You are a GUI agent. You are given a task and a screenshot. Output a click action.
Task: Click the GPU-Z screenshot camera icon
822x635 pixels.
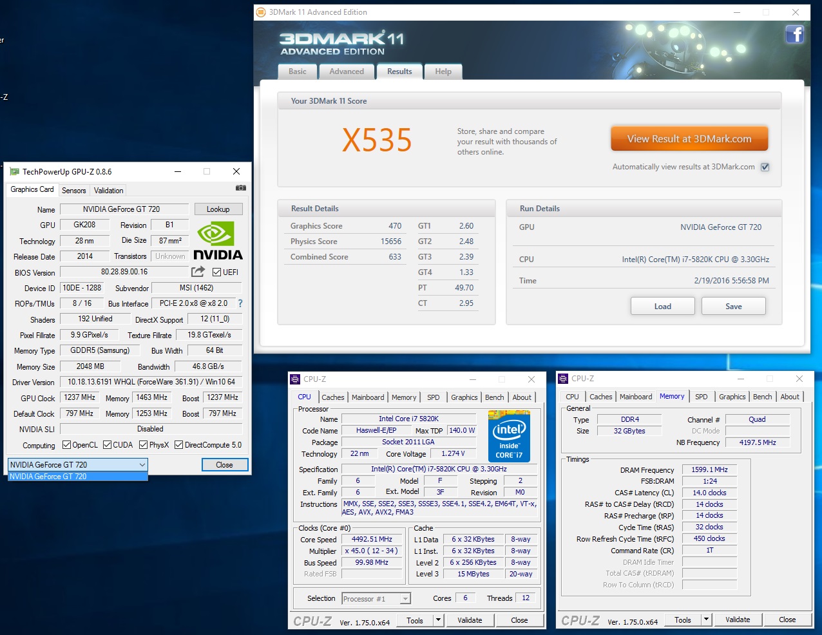pos(241,188)
